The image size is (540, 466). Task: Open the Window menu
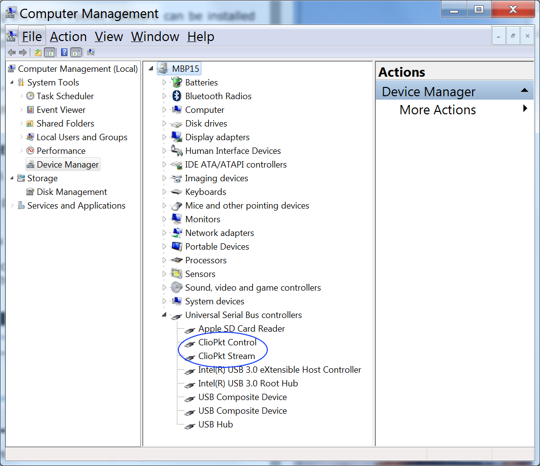155,37
